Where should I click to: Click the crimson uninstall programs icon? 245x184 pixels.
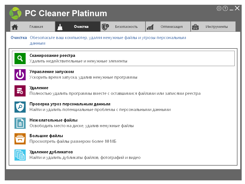20,91
